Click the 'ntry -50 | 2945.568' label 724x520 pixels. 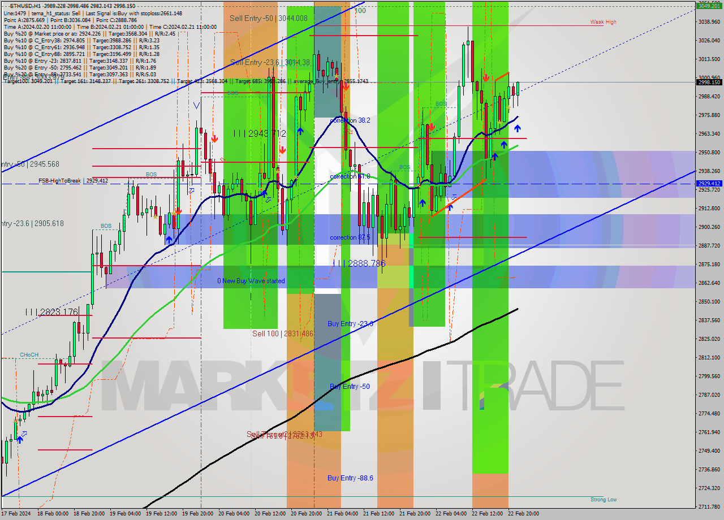click(29, 164)
